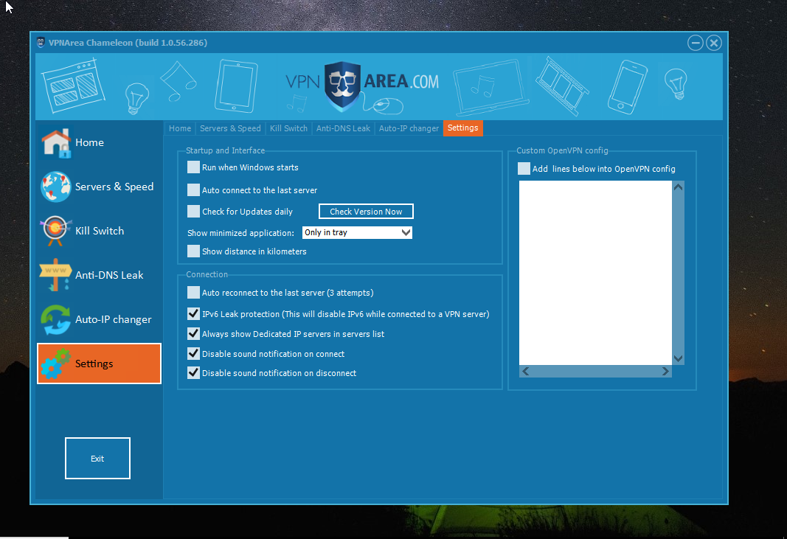Enable Run when Windows starts
Screen dimensions: 787x539
pyautogui.click(x=193, y=167)
